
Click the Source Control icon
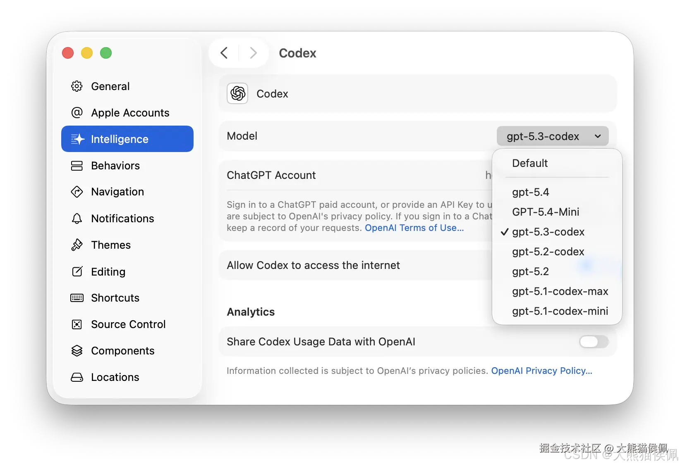77,324
